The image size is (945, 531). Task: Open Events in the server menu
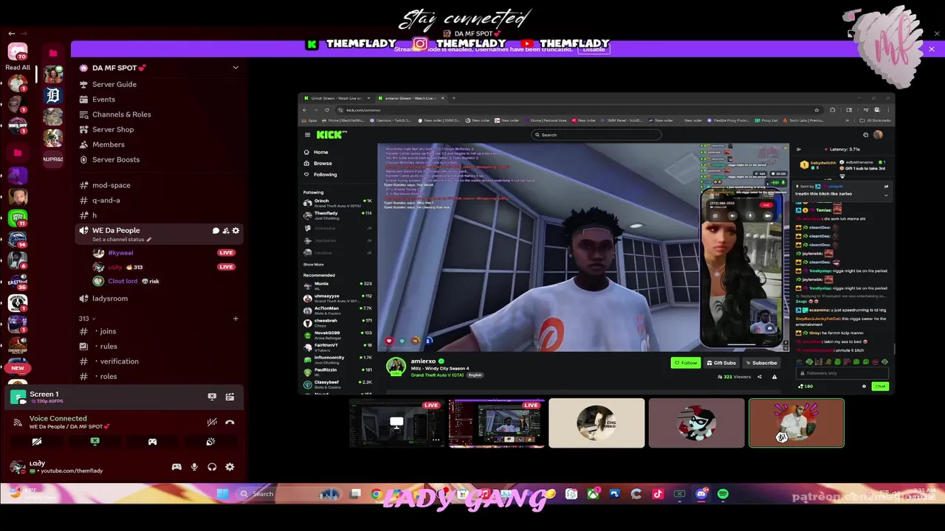click(x=103, y=100)
